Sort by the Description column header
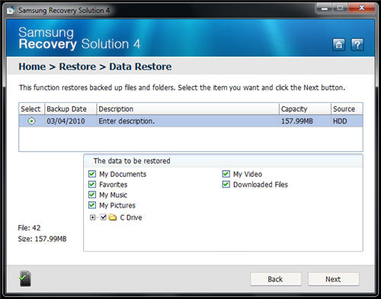Viewport: 381px width, 299px height. [x=187, y=109]
